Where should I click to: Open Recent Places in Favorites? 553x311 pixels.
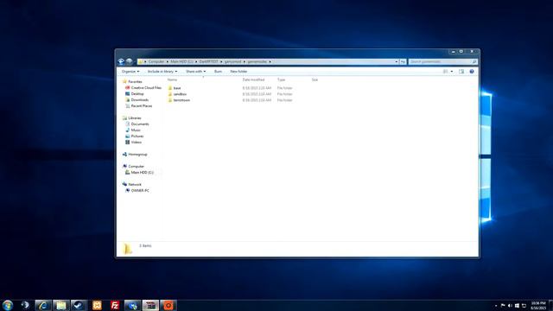click(142, 105)
